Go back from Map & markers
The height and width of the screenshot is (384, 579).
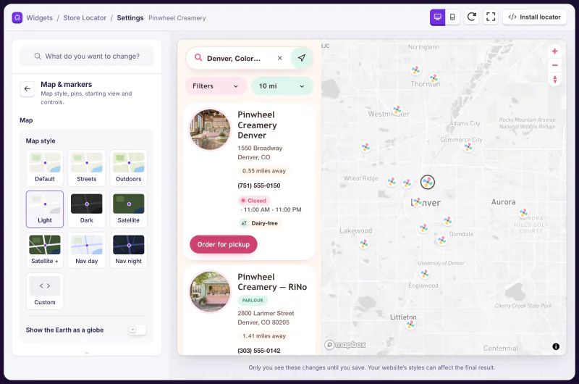(x=28, y=88)
